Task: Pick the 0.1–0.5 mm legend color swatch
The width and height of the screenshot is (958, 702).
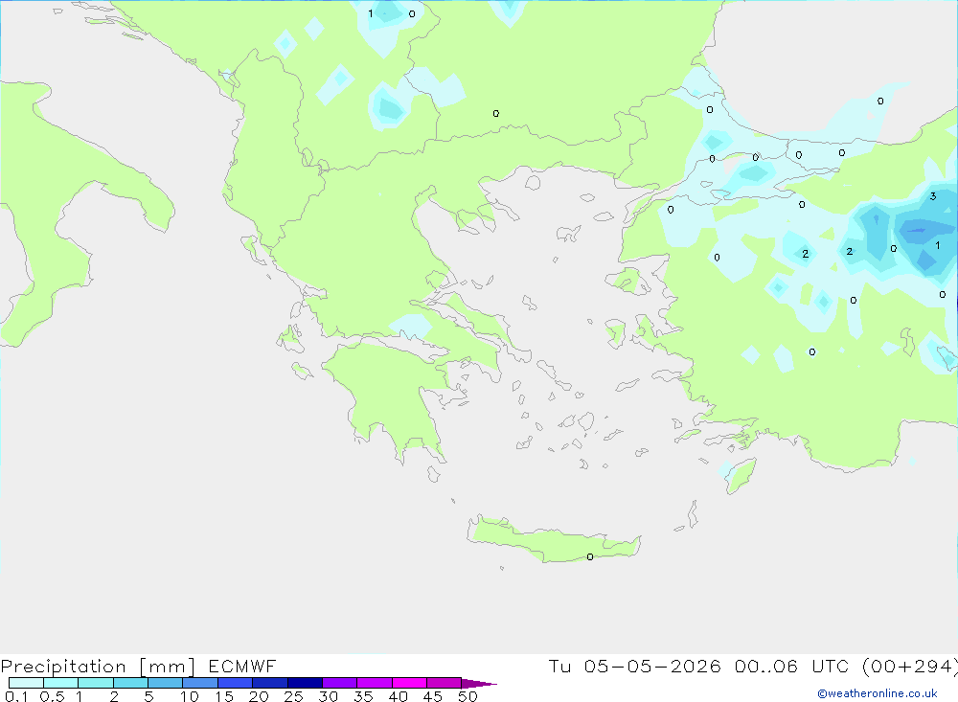Action: pyautogui.click(x=26, y=683)
